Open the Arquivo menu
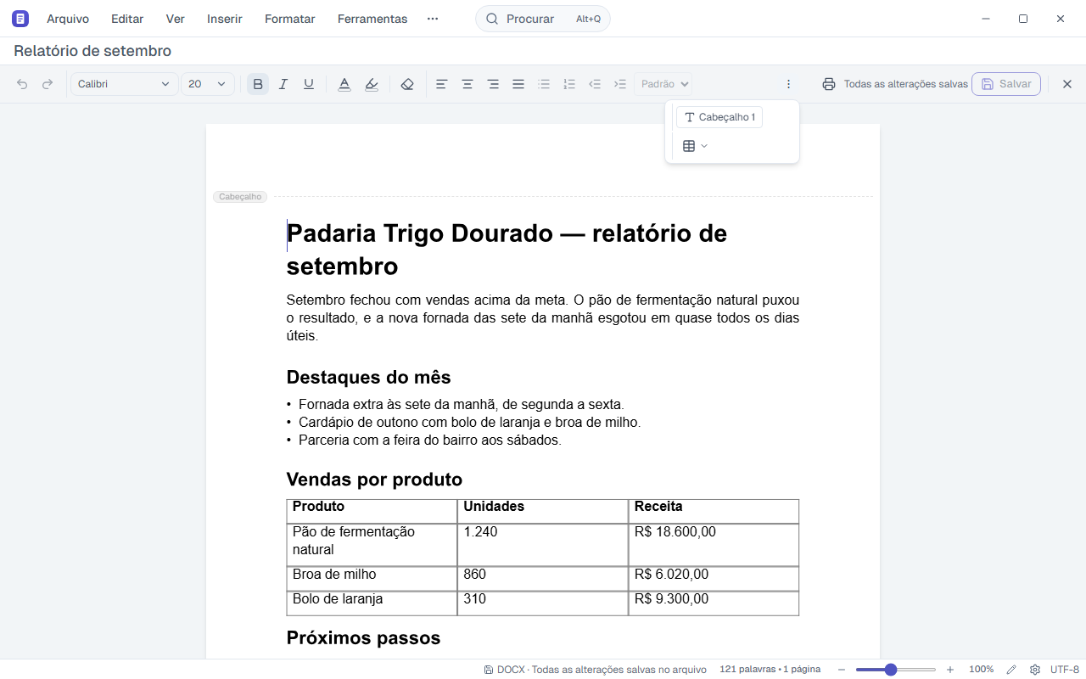 tap(68, 19)
